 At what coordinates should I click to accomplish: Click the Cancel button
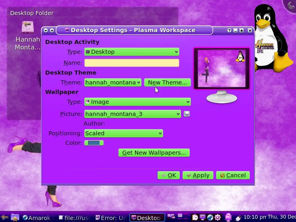[x=233, y=175]
